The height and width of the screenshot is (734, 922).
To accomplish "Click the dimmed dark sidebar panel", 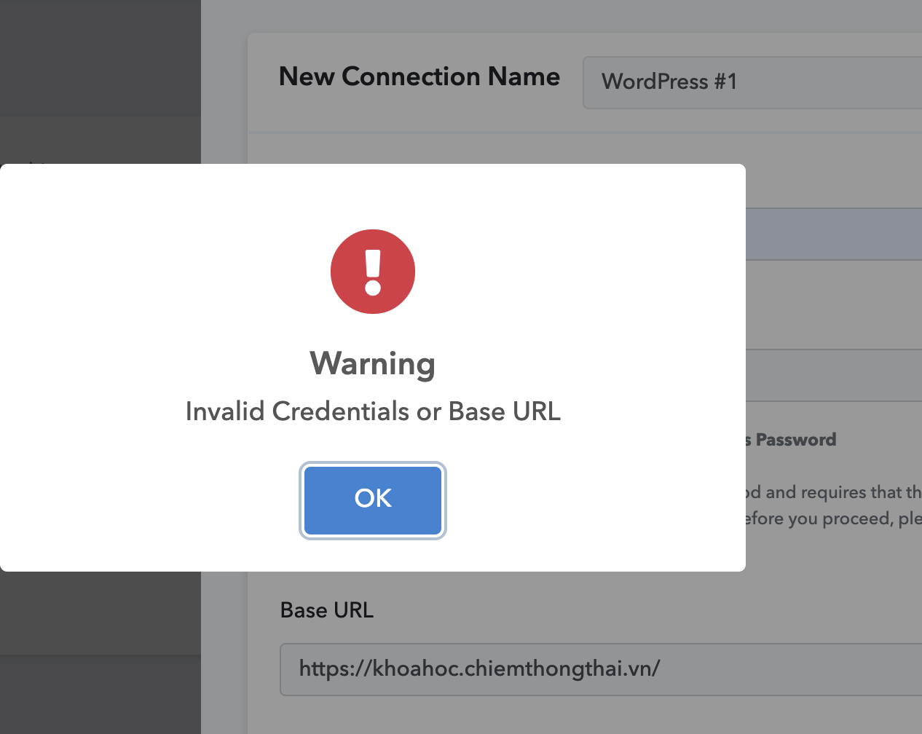I will (x=100, y=58).
